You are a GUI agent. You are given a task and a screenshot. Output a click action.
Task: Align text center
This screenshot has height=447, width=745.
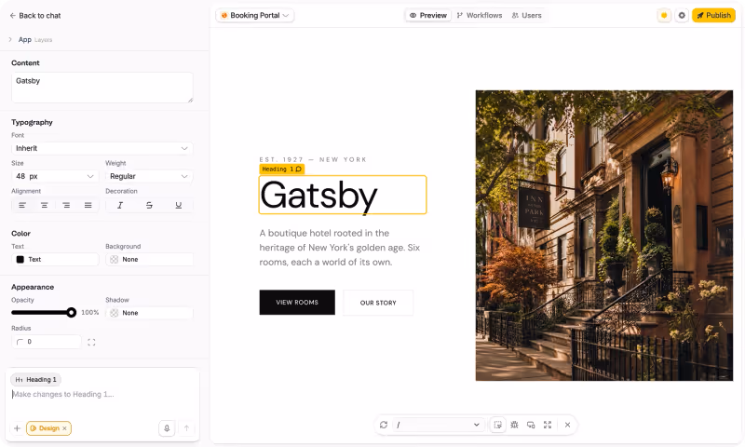(x=44, y=205)
